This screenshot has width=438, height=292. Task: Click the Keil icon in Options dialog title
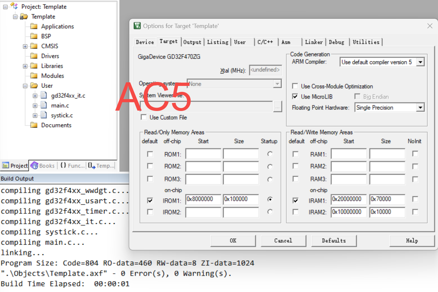click(137, 26)
